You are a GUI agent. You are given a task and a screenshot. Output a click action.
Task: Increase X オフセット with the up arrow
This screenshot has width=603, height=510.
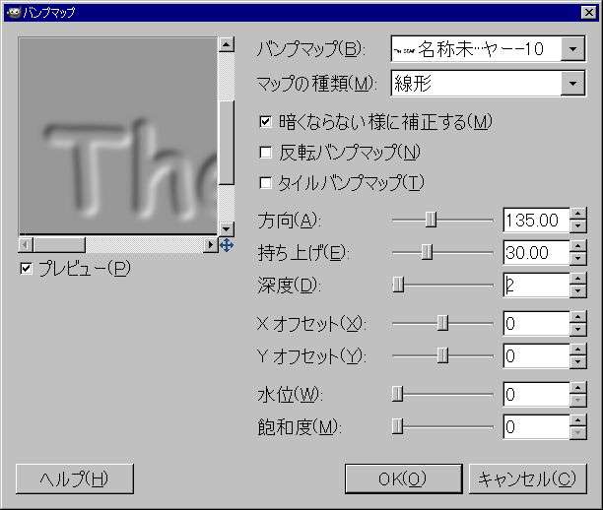pyautogui.click(x=578, y=317)
